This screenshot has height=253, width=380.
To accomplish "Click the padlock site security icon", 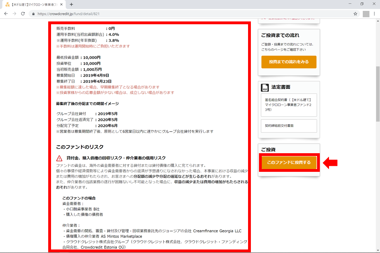I will pos(33,14).
